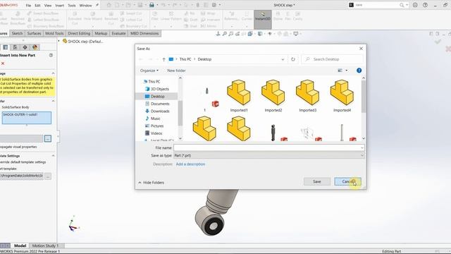Click the Save button in Save As dialog
The image size is (451, 254).
click(317, 181)
